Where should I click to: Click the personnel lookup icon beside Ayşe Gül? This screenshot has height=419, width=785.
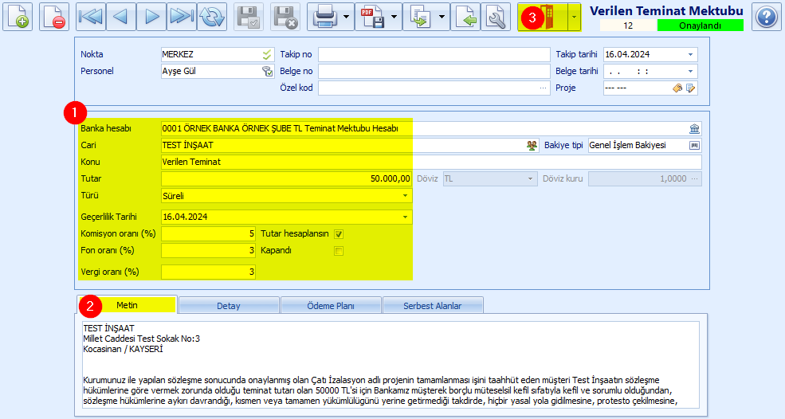pos(267,71)
